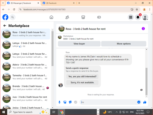The image size is (153, 115).
Task: Open conversation information purple icon
Action: coord(143,29)
